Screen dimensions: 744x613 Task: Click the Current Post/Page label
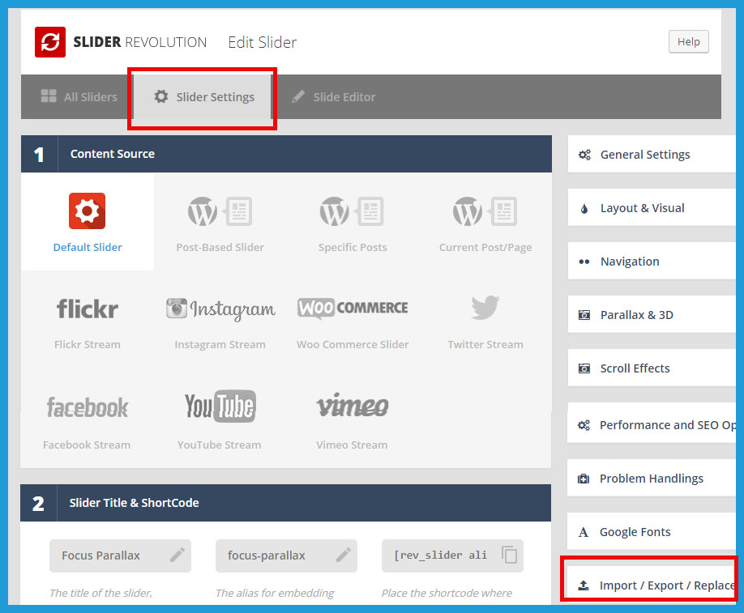click(485, 248)
